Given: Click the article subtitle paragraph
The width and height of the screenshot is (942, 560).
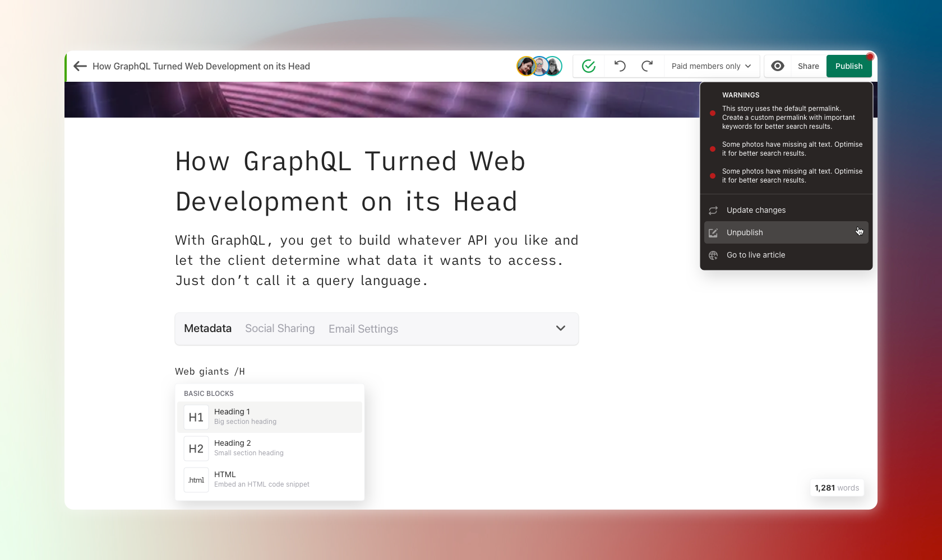Looking at the screenshot, I should [x=377, y=260].
